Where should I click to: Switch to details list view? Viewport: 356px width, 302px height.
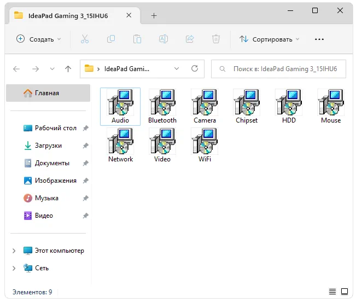click(332, 292)
